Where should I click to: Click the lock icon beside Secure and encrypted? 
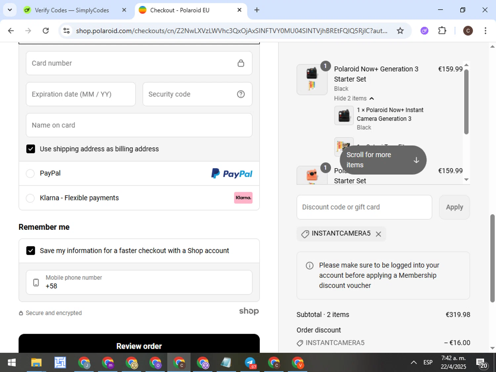[21, 313]
